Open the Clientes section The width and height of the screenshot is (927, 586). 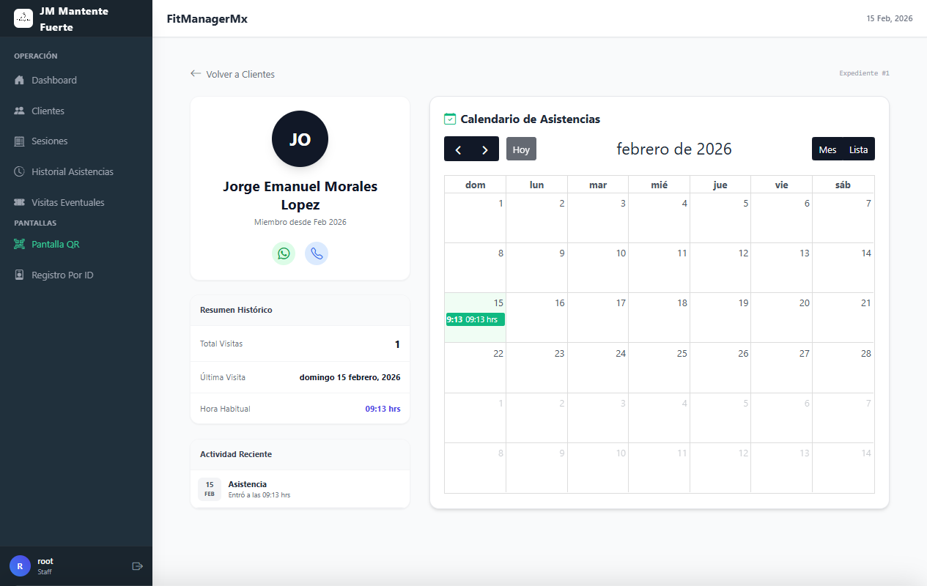[x=48, y=111]
